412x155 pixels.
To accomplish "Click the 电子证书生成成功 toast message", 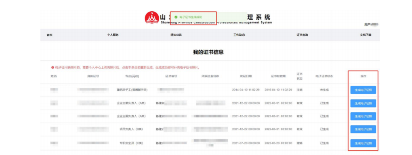I will [191, 17].
